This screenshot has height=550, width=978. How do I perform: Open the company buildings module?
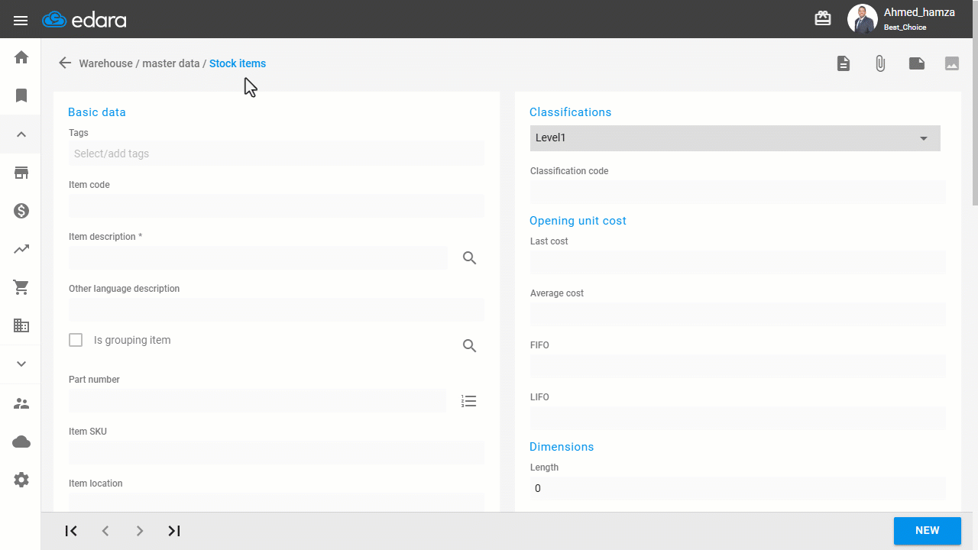21,325
